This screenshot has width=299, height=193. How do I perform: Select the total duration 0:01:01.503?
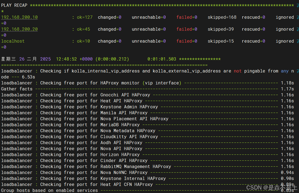pos(162,59)
